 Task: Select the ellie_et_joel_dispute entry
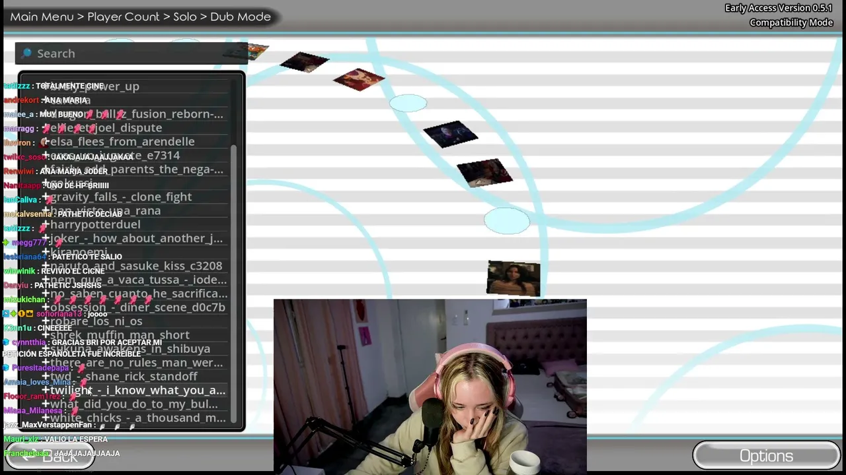pyautogui.click(x=134, y=128)
